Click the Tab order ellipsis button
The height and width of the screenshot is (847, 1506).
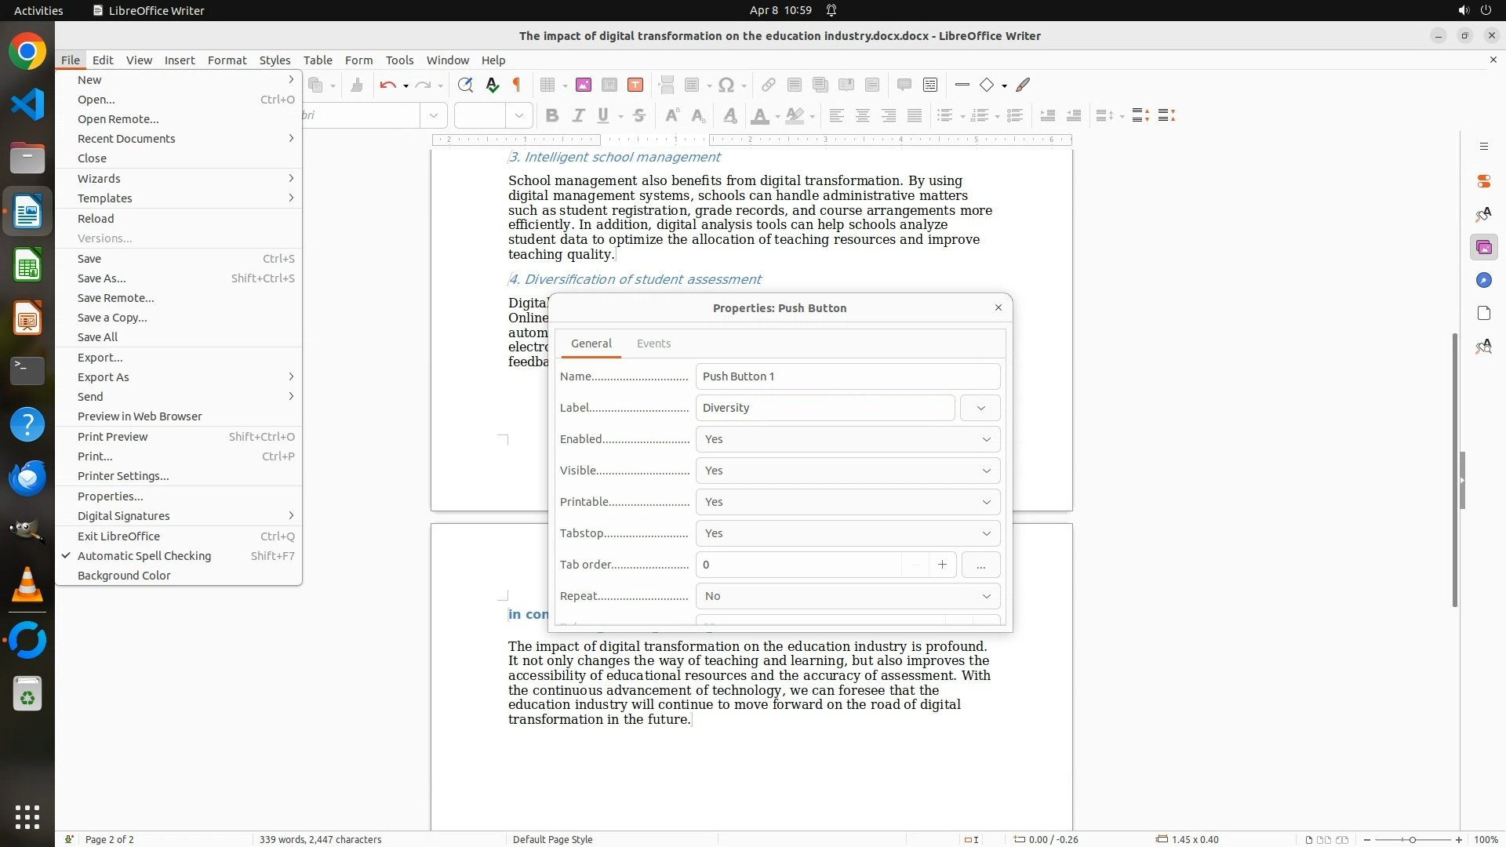pos(980,565)
